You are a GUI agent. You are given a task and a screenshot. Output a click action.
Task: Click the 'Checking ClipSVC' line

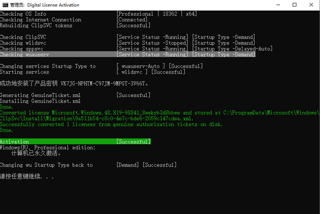pyautogui.click(x=23, y=37)
